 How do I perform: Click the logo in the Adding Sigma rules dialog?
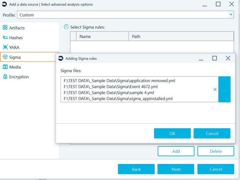click(x=60, y=58)
